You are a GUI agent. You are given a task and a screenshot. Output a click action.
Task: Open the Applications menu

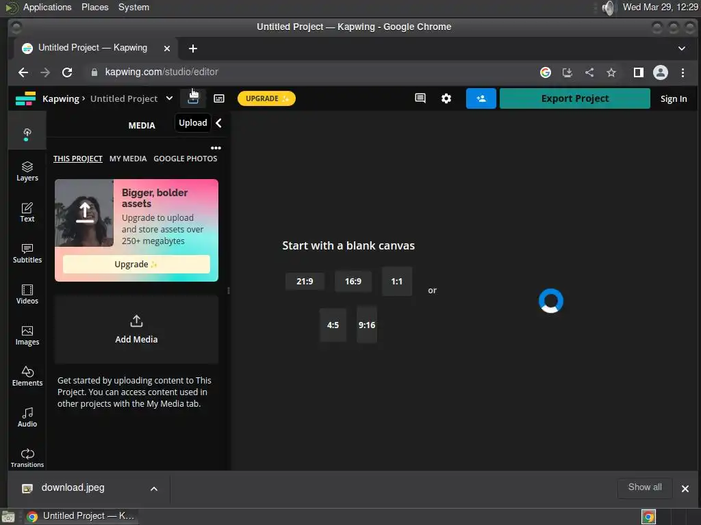[x=47, y=8]
